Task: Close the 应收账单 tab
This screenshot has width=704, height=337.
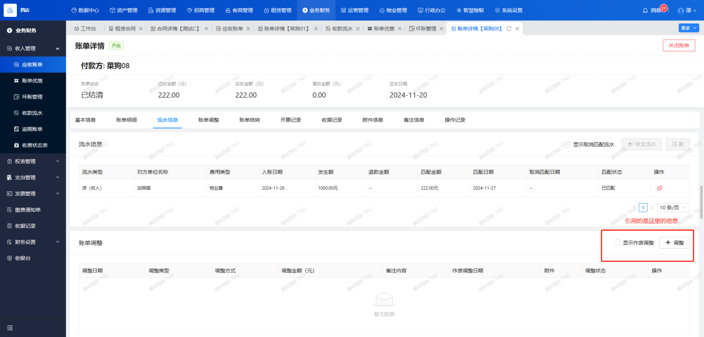Action: pyautogui.click(x=248, y=29)
